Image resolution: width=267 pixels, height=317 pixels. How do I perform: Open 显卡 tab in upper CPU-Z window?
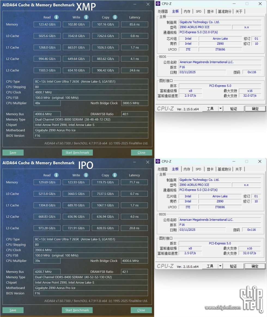click(210, 11)
